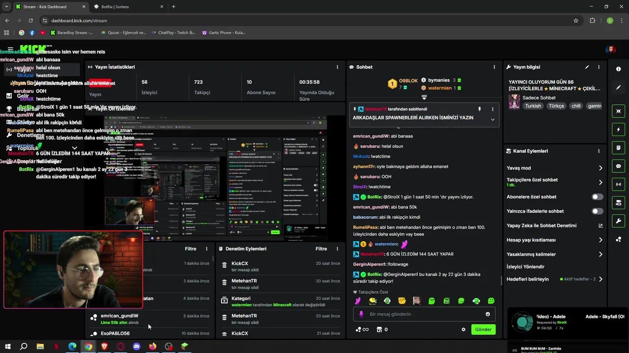Image resolution: width=629 pixels, height=353 pixels.
Task: Click the Sadece Sohbet category thumbnail
Action: (x=514, y=101)
